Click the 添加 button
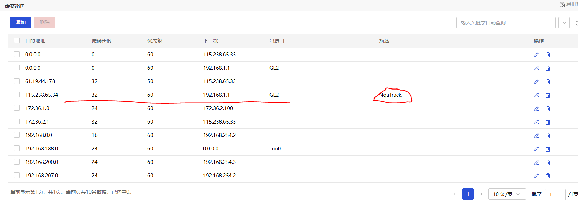Screen dimensions: 578x200 point(21,22)
